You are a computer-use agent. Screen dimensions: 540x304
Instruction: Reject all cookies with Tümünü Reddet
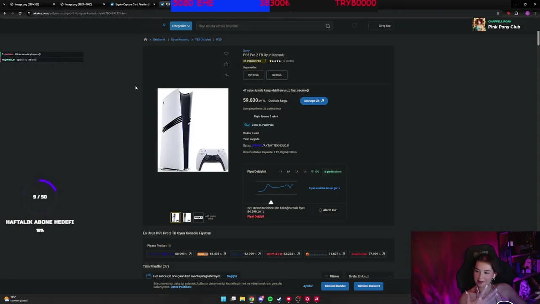point(335,286)
